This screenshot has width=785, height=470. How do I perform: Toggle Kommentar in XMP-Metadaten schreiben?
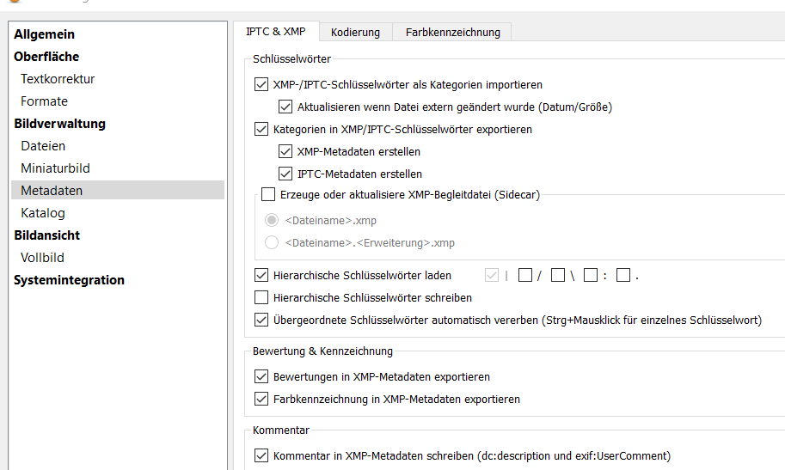tap(262, 456)
